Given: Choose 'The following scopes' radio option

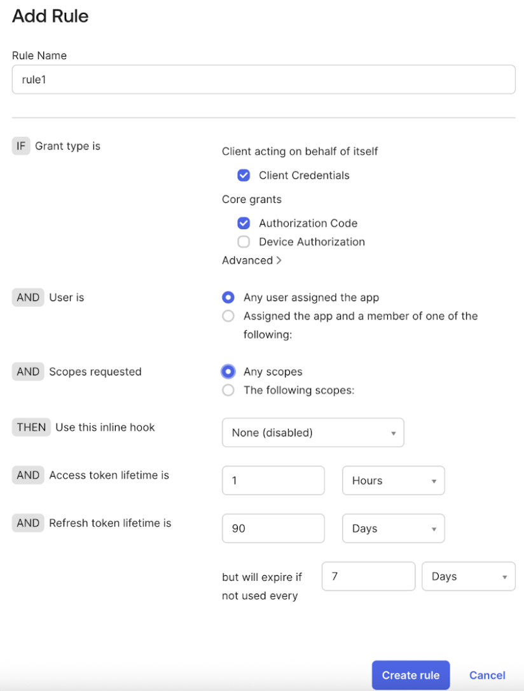Looking at the screenshot, I should pyautogui.click(x=228, y=391).
